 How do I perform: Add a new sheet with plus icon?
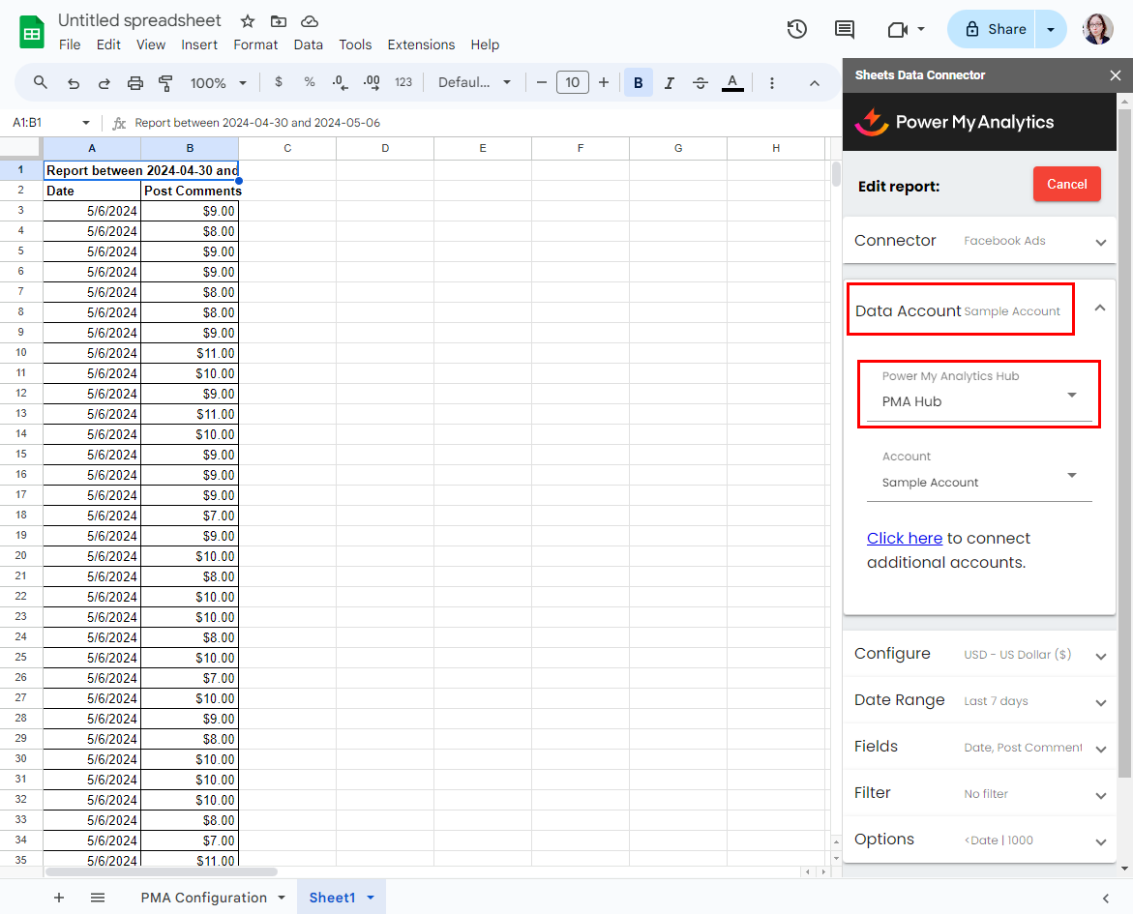59,898
